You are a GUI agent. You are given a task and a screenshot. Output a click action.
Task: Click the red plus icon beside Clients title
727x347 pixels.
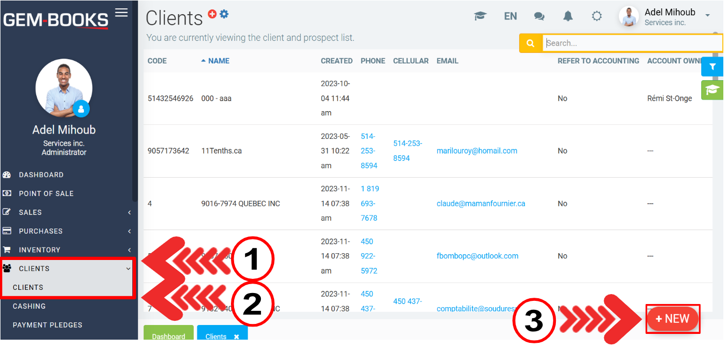tap(212, 14)
